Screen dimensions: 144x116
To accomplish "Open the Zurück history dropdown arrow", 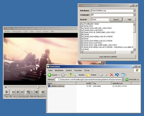I will click(59, 75).
